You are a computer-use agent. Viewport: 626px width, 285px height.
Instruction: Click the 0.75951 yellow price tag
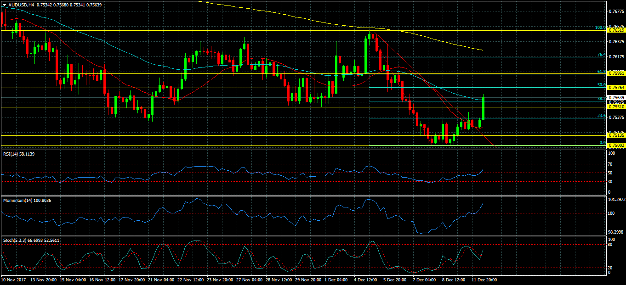coord(616,73)
